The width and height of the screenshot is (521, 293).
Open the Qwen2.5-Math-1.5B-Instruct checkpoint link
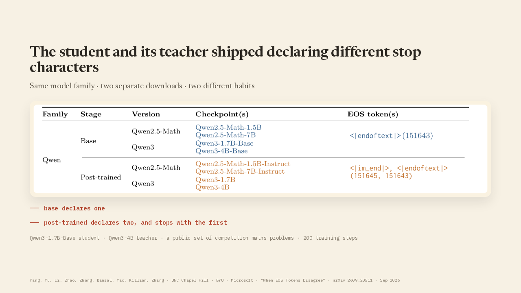pos(243,164)
